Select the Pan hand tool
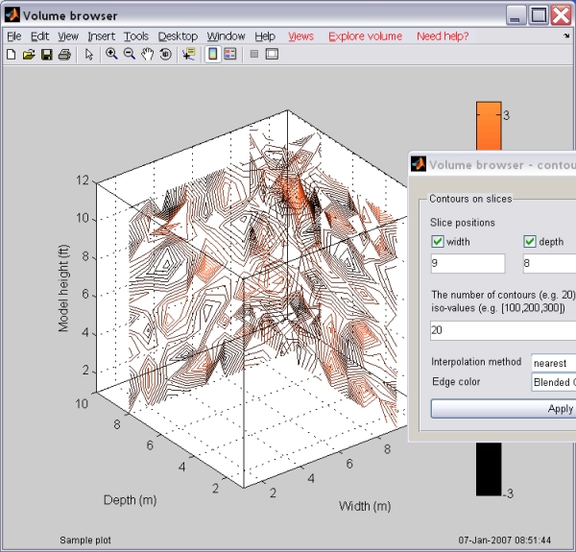 [147, 54]
